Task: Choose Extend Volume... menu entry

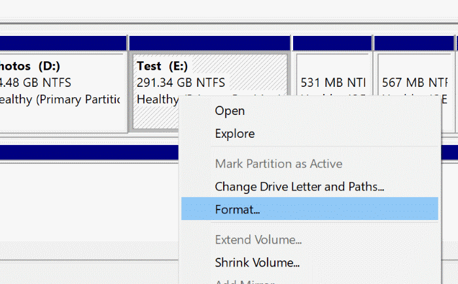Action: click(x=309, y=240)
